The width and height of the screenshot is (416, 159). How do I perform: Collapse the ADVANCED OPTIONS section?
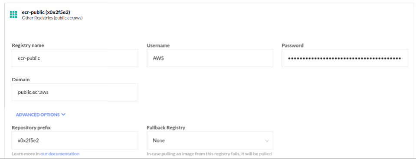coord(41,114)
